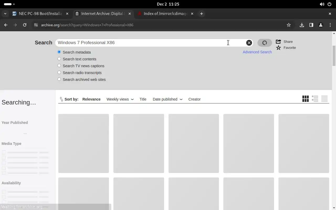Viewport: 336px width, 210px height.
Task: Open a new browser tab
Action: pyautogui.click(x=202, y=14)
